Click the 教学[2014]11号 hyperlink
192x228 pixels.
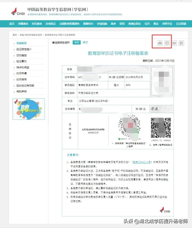pos(142,162)
